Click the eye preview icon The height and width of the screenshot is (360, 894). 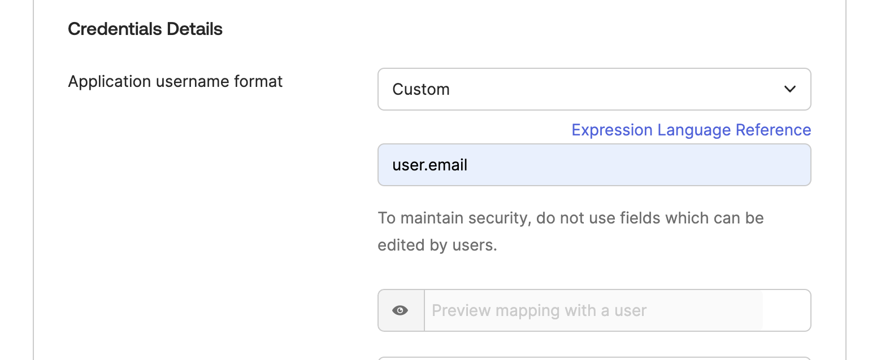tap(400, 310)
